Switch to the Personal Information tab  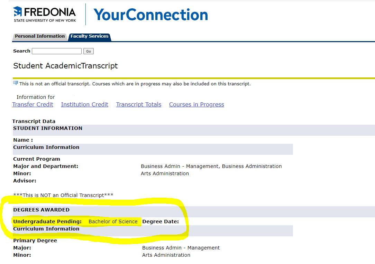39,36
